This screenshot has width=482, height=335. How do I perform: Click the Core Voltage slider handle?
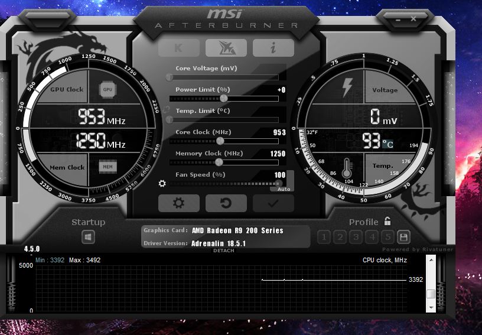pyautogui.click(x=170, y=77)
